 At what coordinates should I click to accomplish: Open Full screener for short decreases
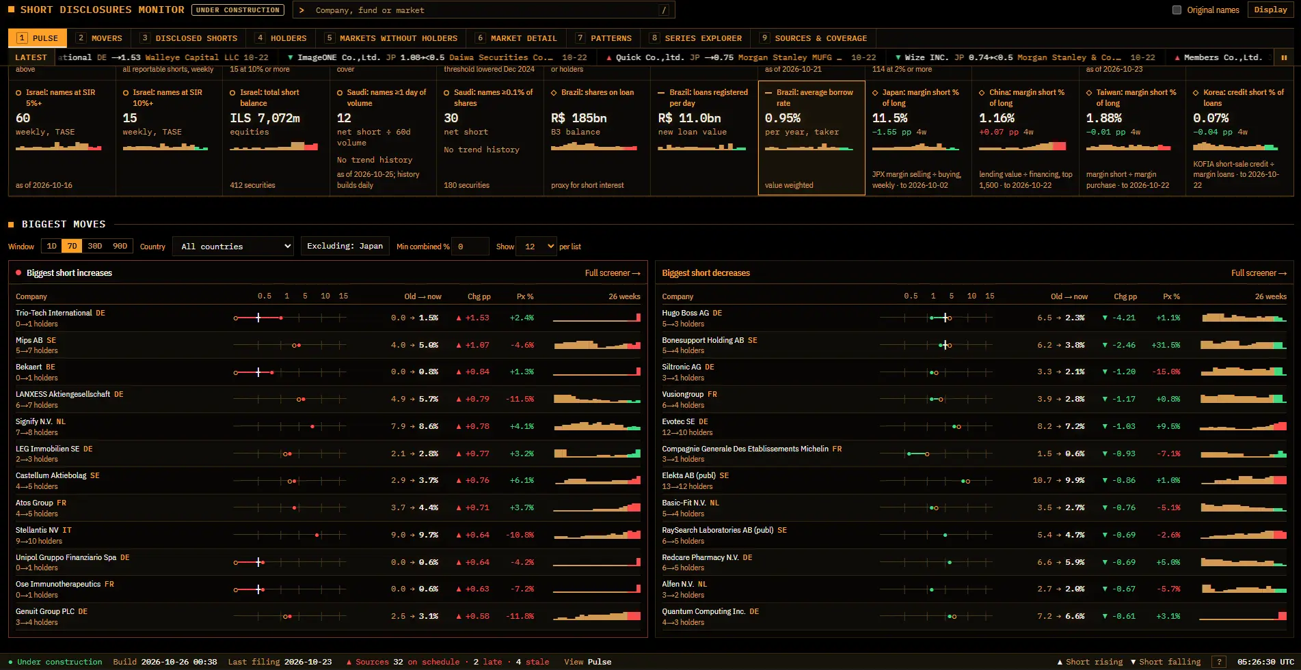point(1259,273)
